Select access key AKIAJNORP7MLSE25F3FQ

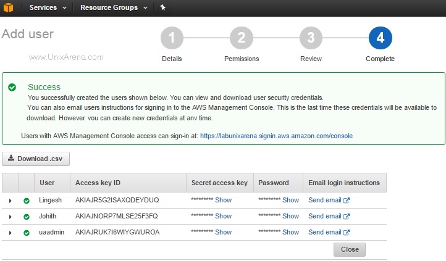tap(116, 217)
